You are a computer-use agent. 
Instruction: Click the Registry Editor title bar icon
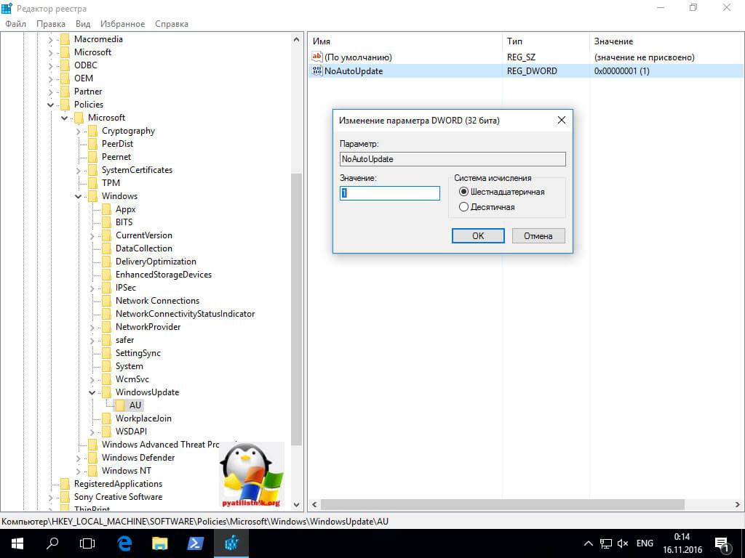[7, 7]
